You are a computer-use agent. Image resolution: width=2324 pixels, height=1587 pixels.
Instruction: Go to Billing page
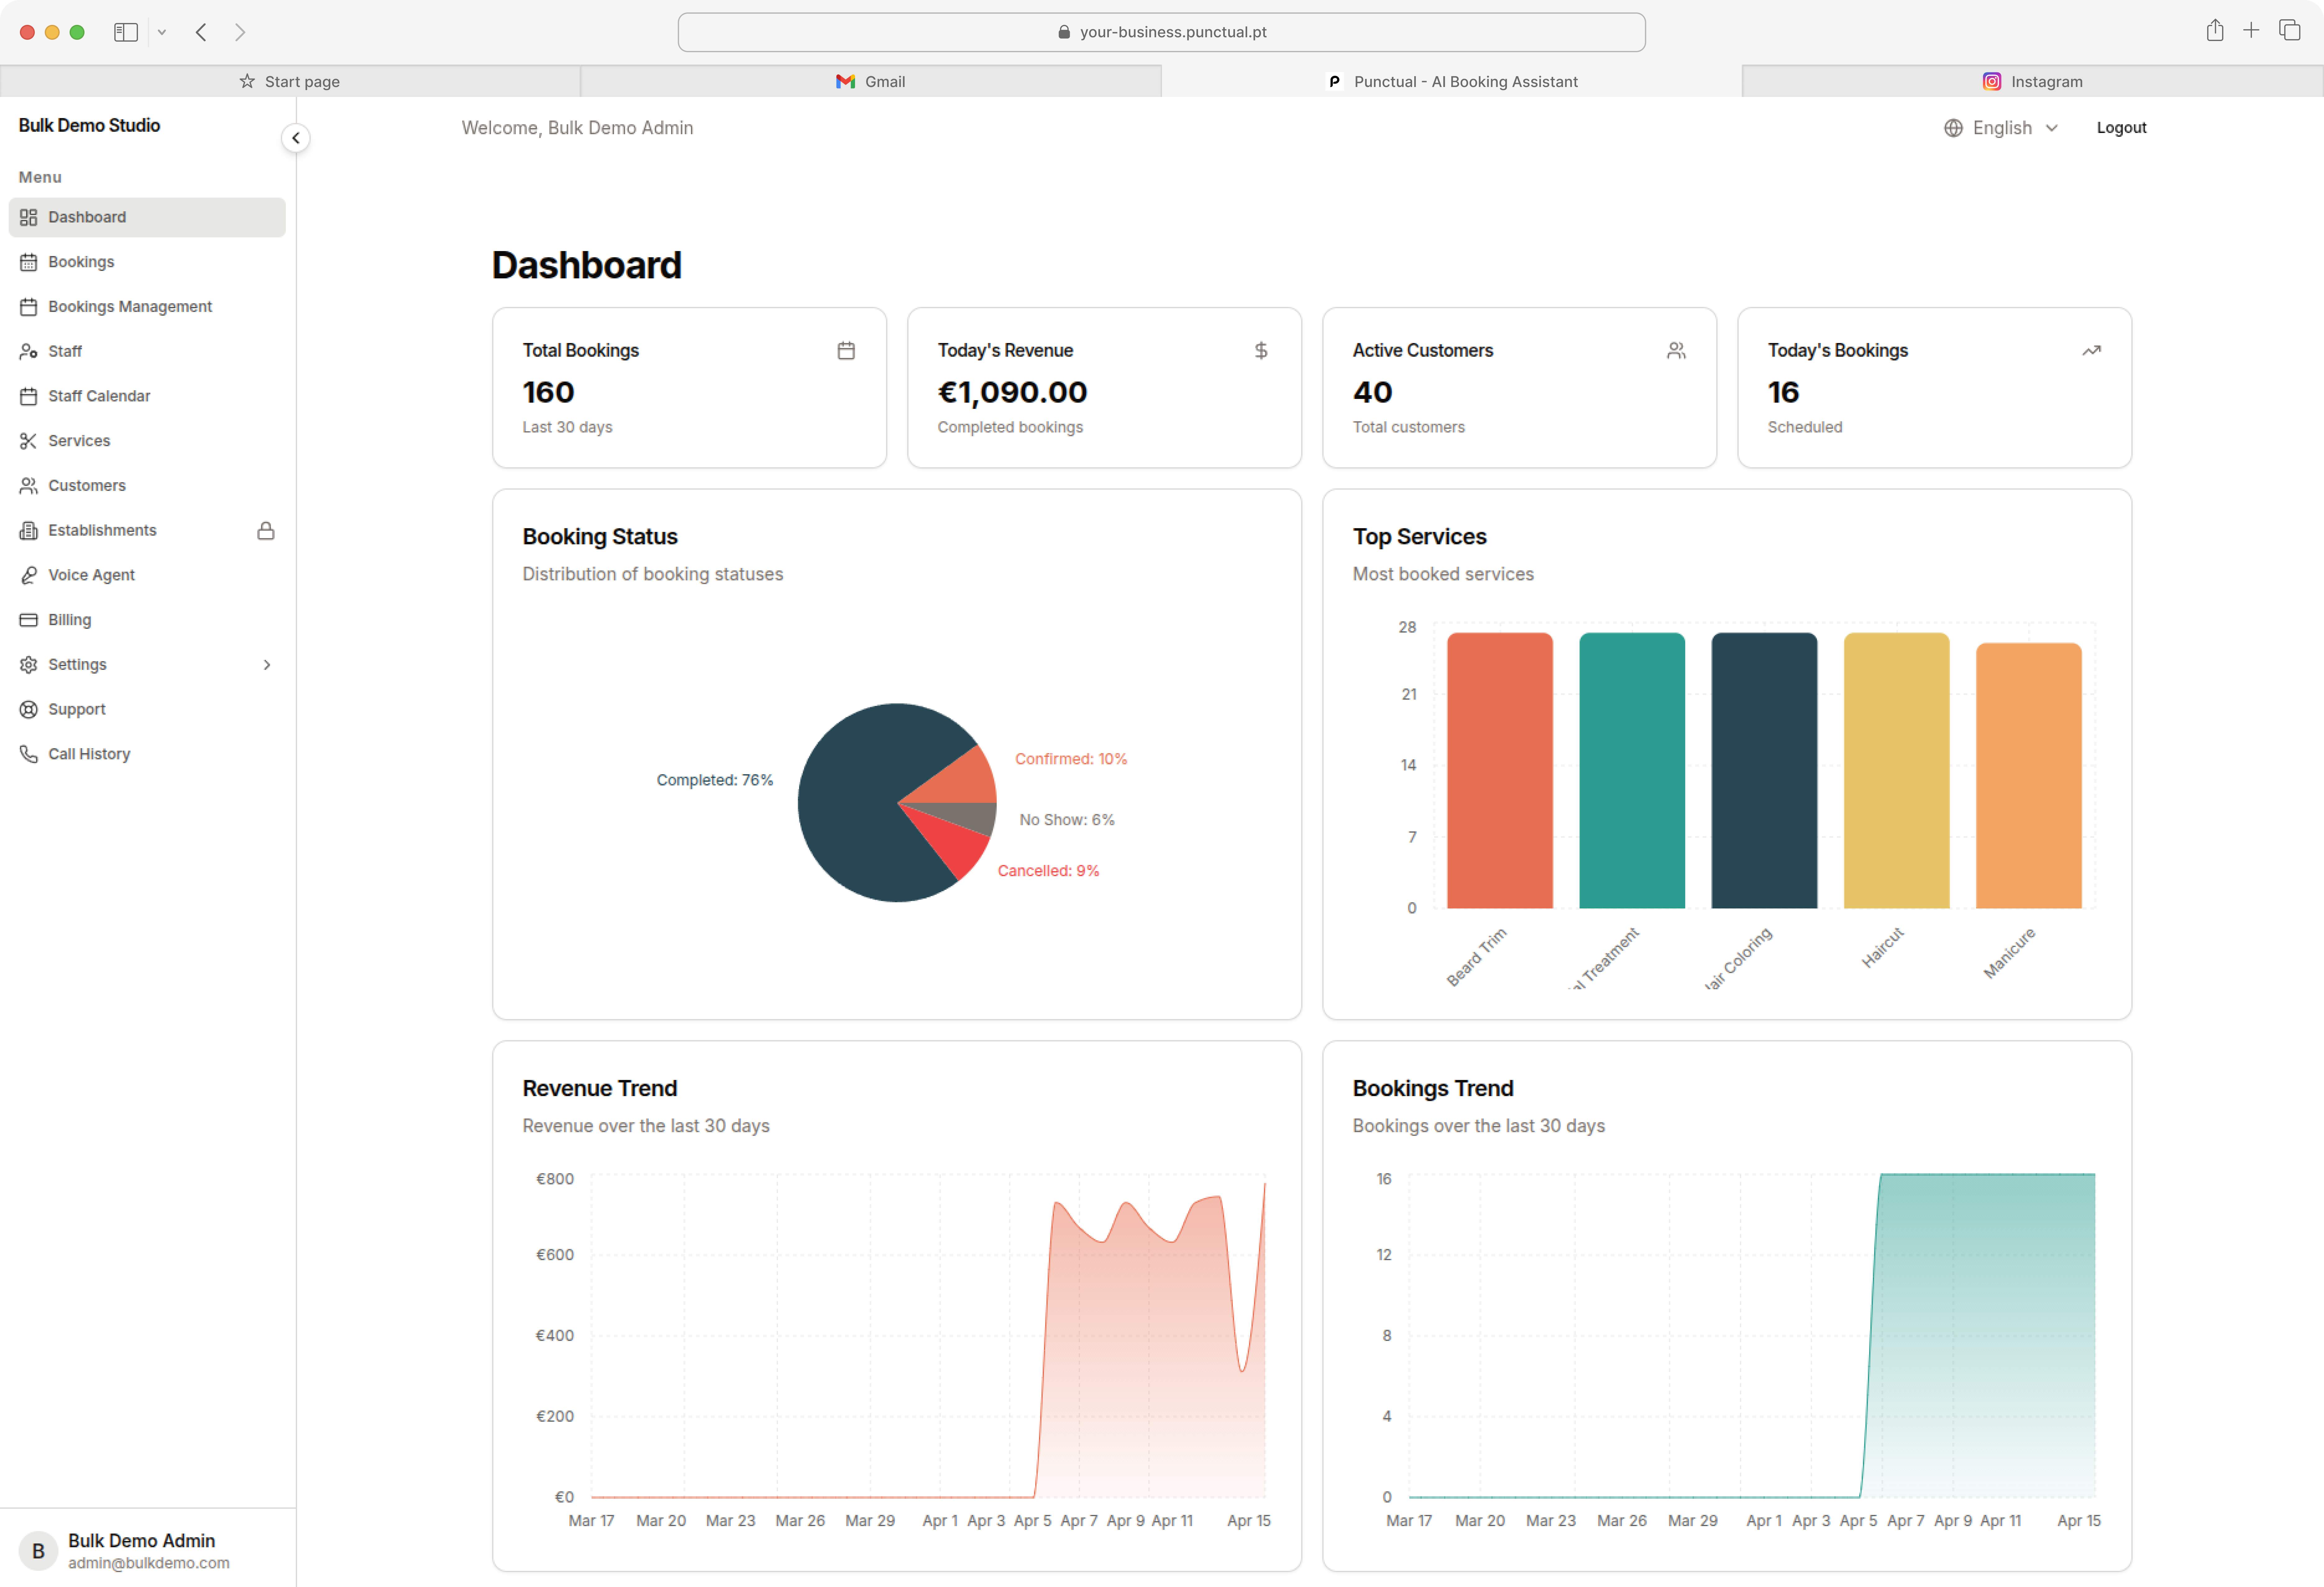click(147, 620)
